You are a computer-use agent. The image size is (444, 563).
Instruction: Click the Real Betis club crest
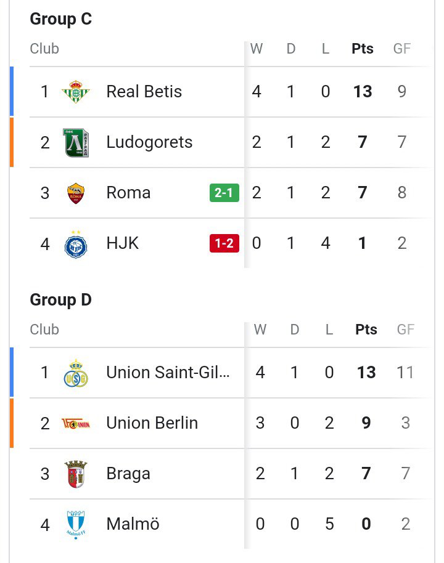click(x=75, y=92)
